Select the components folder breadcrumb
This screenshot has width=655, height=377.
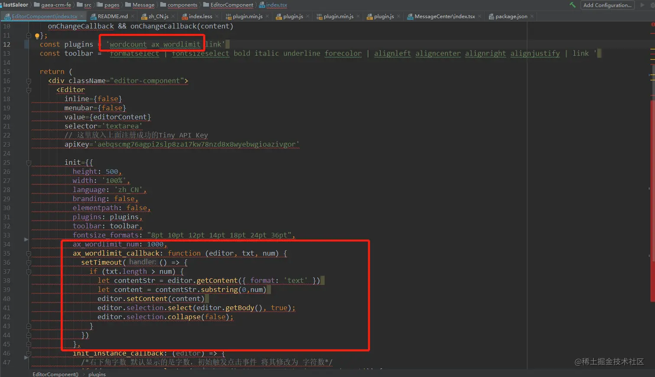pos(178,5)
